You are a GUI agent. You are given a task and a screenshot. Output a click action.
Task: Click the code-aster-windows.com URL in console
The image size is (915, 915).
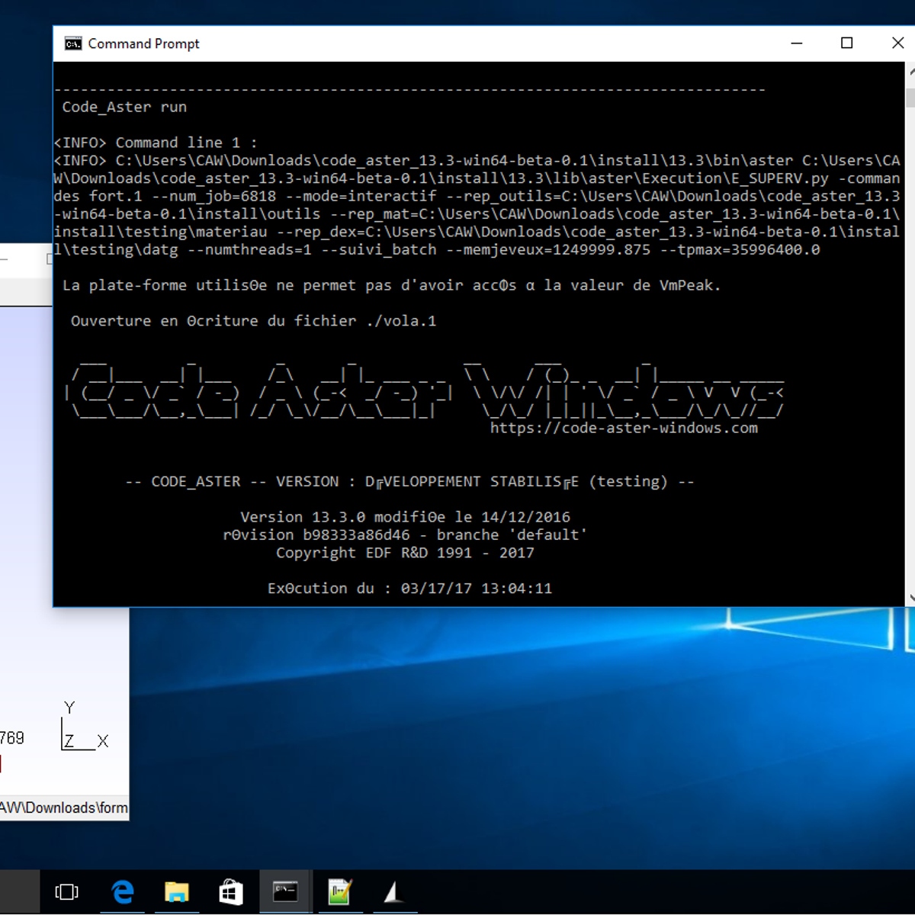[624, 428]
